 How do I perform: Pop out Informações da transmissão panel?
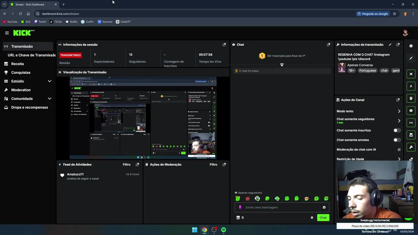398,45
